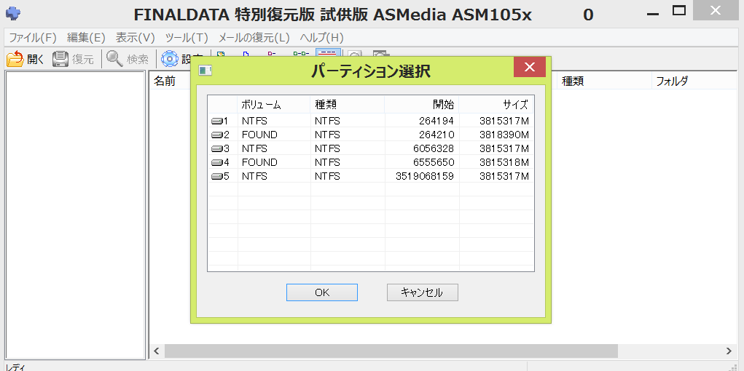
Task: Click the 復元 (Recover) floppy disk icon
Action: point(60,59)
